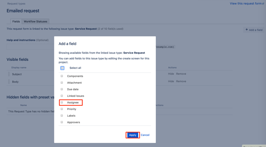266x147 pixels.
Task: Tick the Select all checkbox
Action: pyautogui.click(x=62, y=68)
